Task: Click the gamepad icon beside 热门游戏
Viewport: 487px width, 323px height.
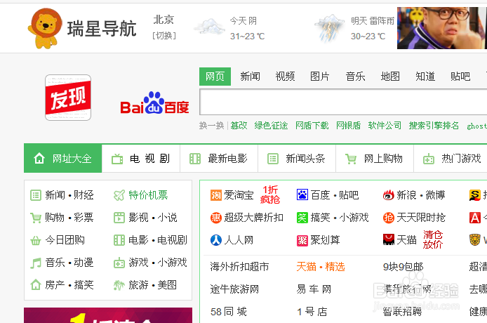Action: [429, 159]
